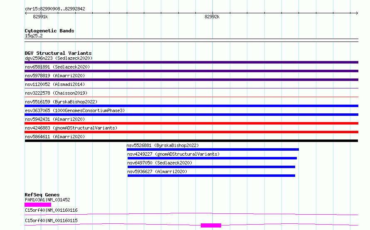The height and width of the screenshot is (230, 370).
Task: Click the nsv4249227 gnomADStructuralVariants blue bar
Action: coord(212,158)
